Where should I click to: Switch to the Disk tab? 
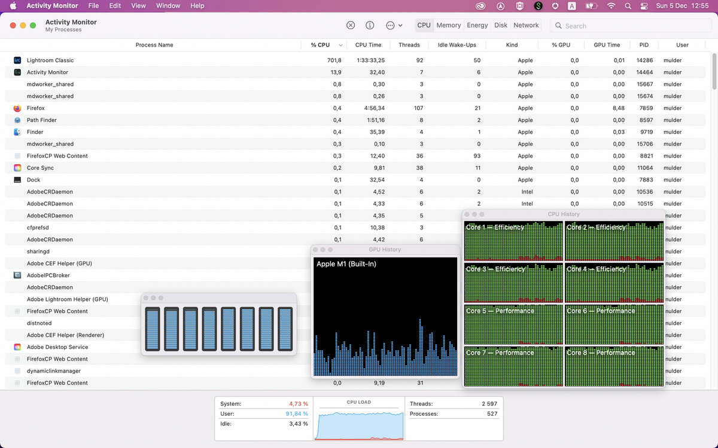tap(501, 25)
